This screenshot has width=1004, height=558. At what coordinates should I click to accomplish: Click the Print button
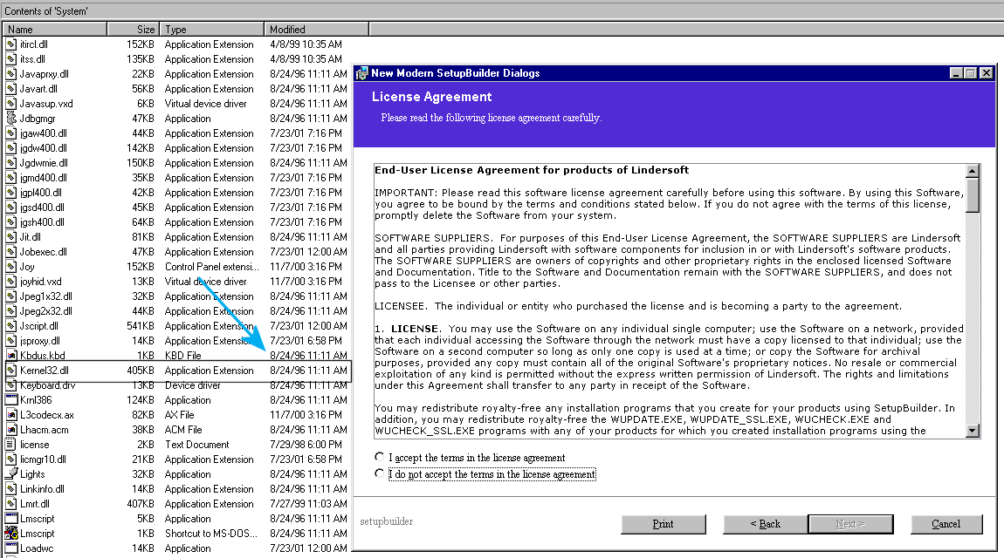(x=664, y=524)
